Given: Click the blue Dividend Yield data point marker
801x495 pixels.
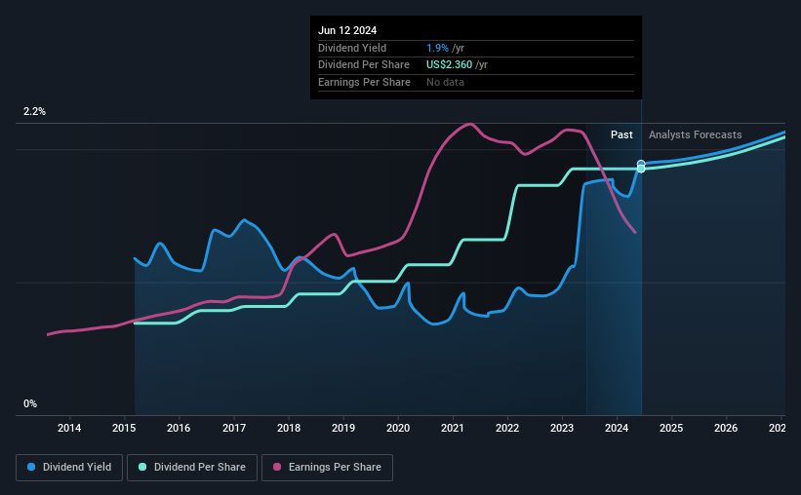Looking at the screenshot, I should point(641,164).
